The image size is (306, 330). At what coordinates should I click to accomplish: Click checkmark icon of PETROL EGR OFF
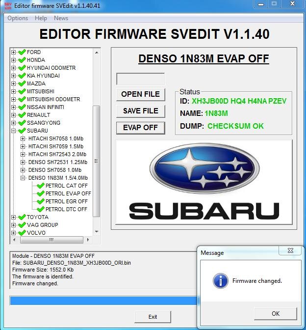pyautogui.click(x=40, y=201)
